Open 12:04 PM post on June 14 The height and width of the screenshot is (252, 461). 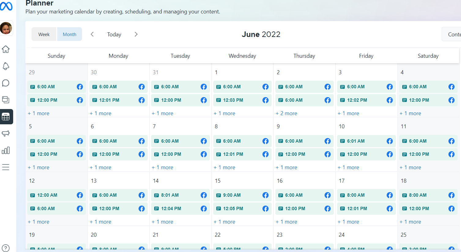(x=180, y=209)
